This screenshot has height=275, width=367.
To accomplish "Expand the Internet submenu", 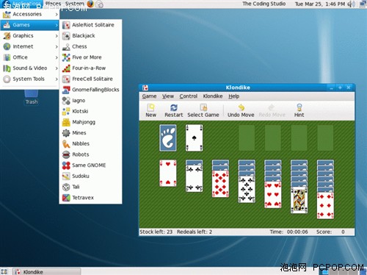I will [29, 46].
